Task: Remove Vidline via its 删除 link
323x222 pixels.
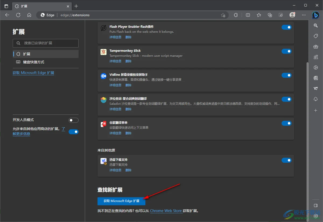Action: click(128, 85)
